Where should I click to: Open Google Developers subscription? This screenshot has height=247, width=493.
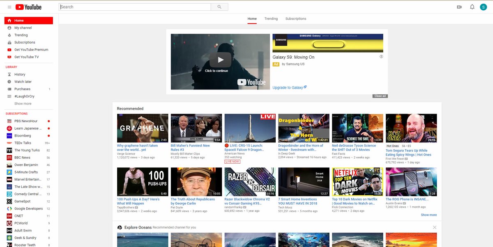tap(29, 208)
